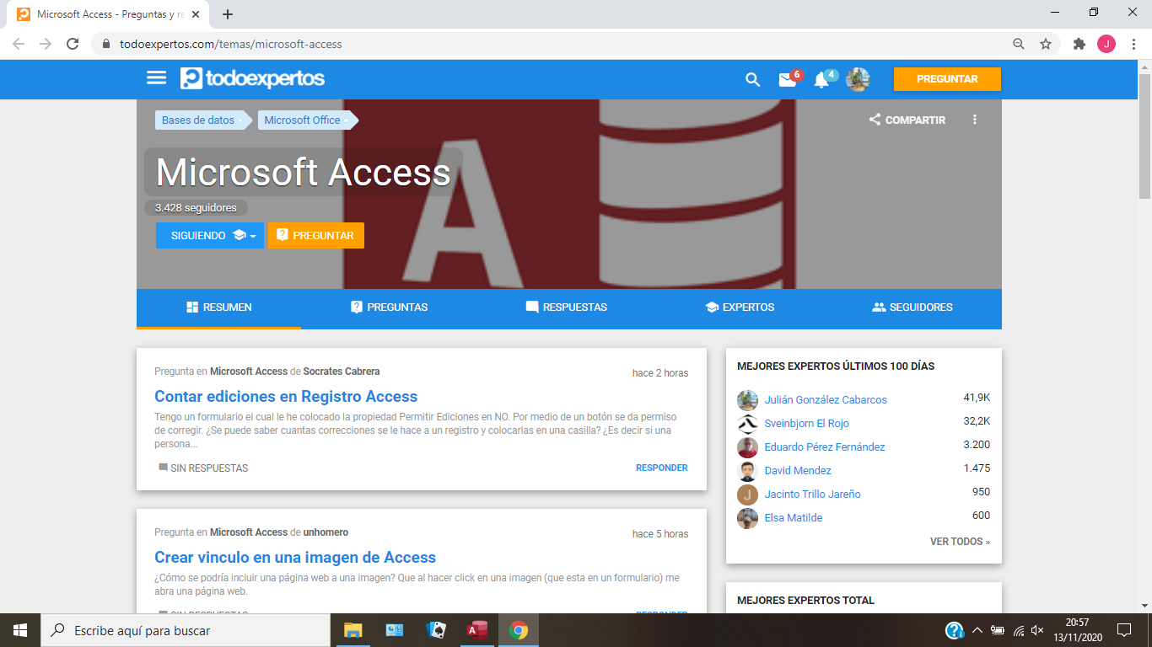This screenshot has width=1152, height=647.
Task: Open the three-dot menu near COMPARTIR
Action: [974, 119]
